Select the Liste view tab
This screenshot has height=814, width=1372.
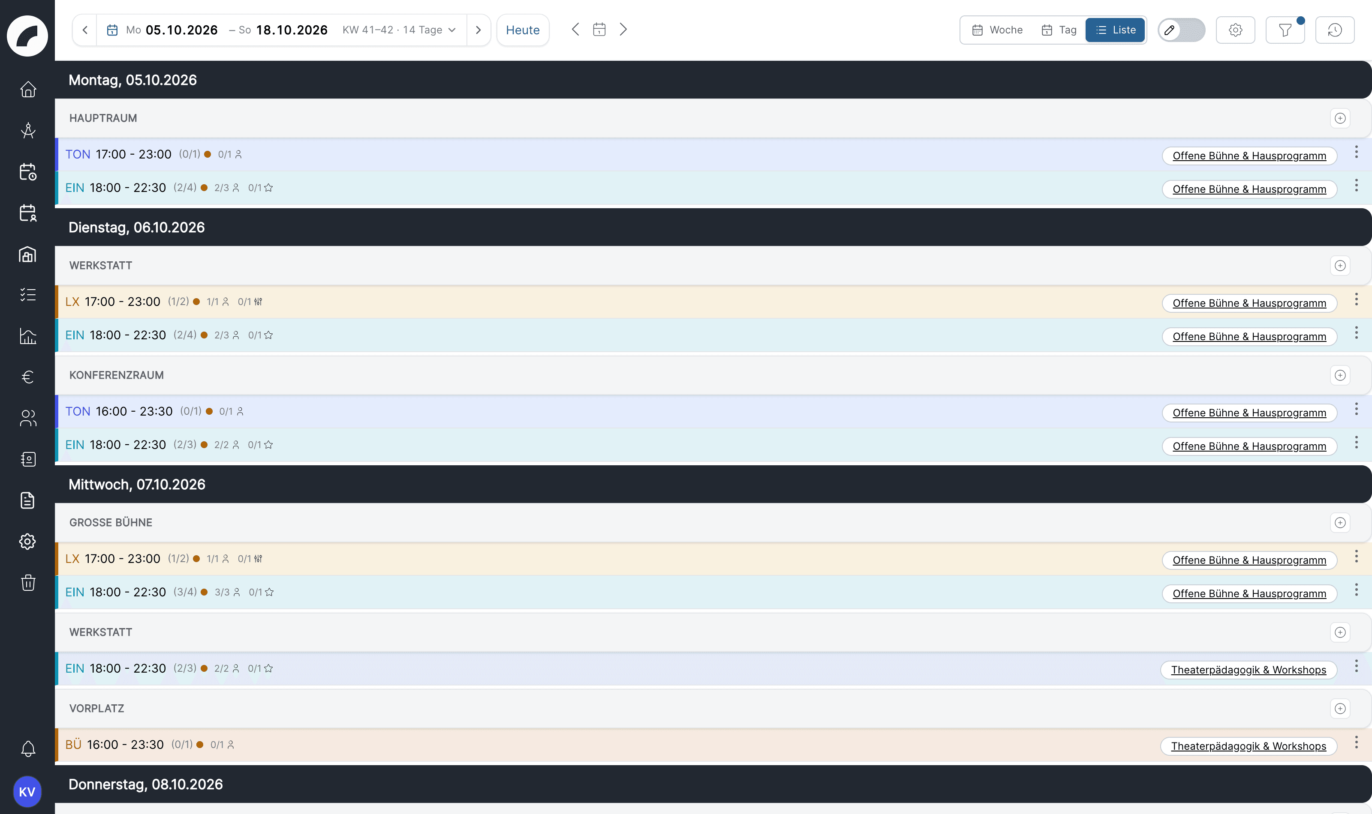click(x=1115, y=30)
